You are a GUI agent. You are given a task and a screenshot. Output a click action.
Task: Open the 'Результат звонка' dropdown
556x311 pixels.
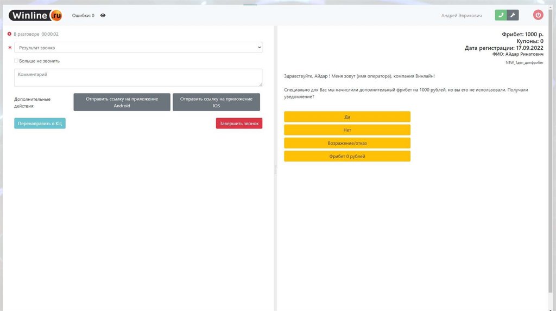(138, 48)
